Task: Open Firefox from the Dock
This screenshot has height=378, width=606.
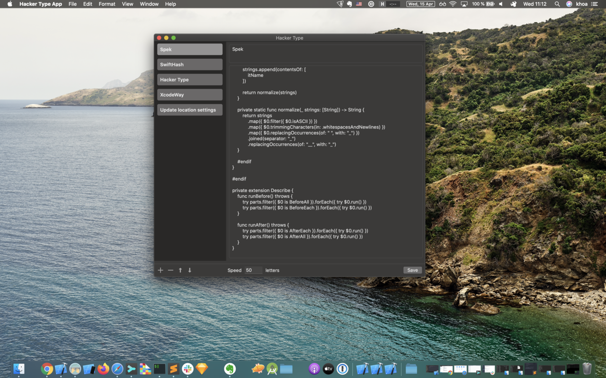Action: pos(103,369)
